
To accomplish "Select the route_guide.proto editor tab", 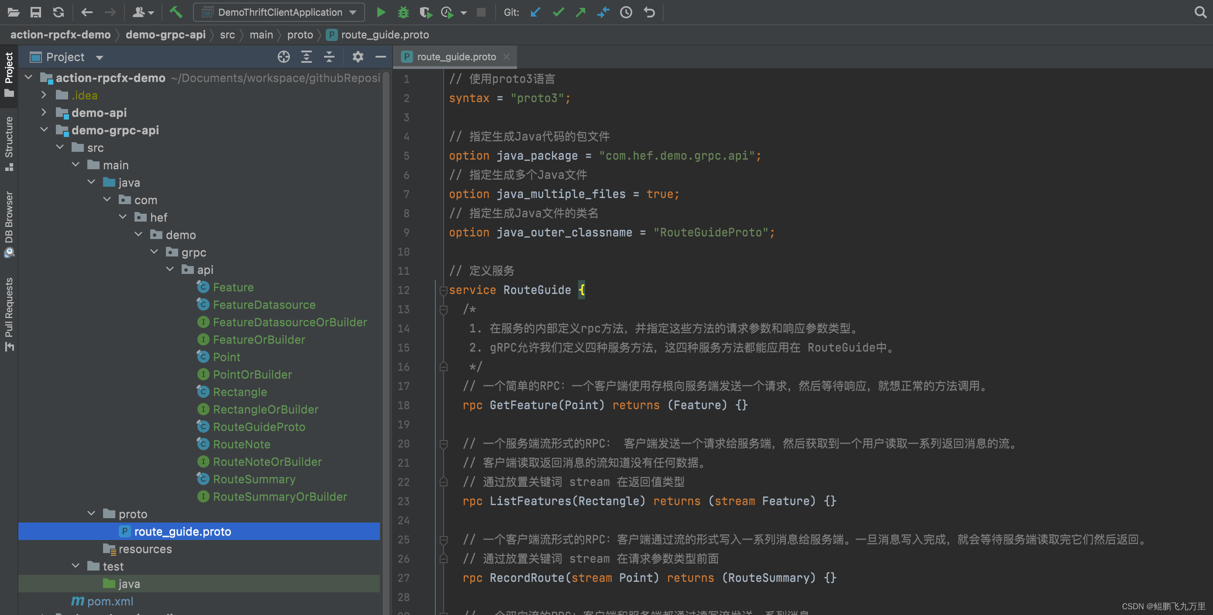I will pos(455,56).
